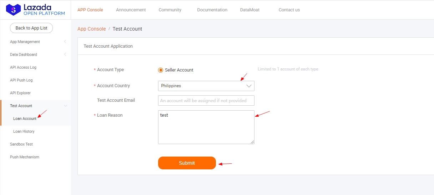The image size is (434, 195).
Task: Open the Account Country dropdown
Action: [x=206, y=86]
